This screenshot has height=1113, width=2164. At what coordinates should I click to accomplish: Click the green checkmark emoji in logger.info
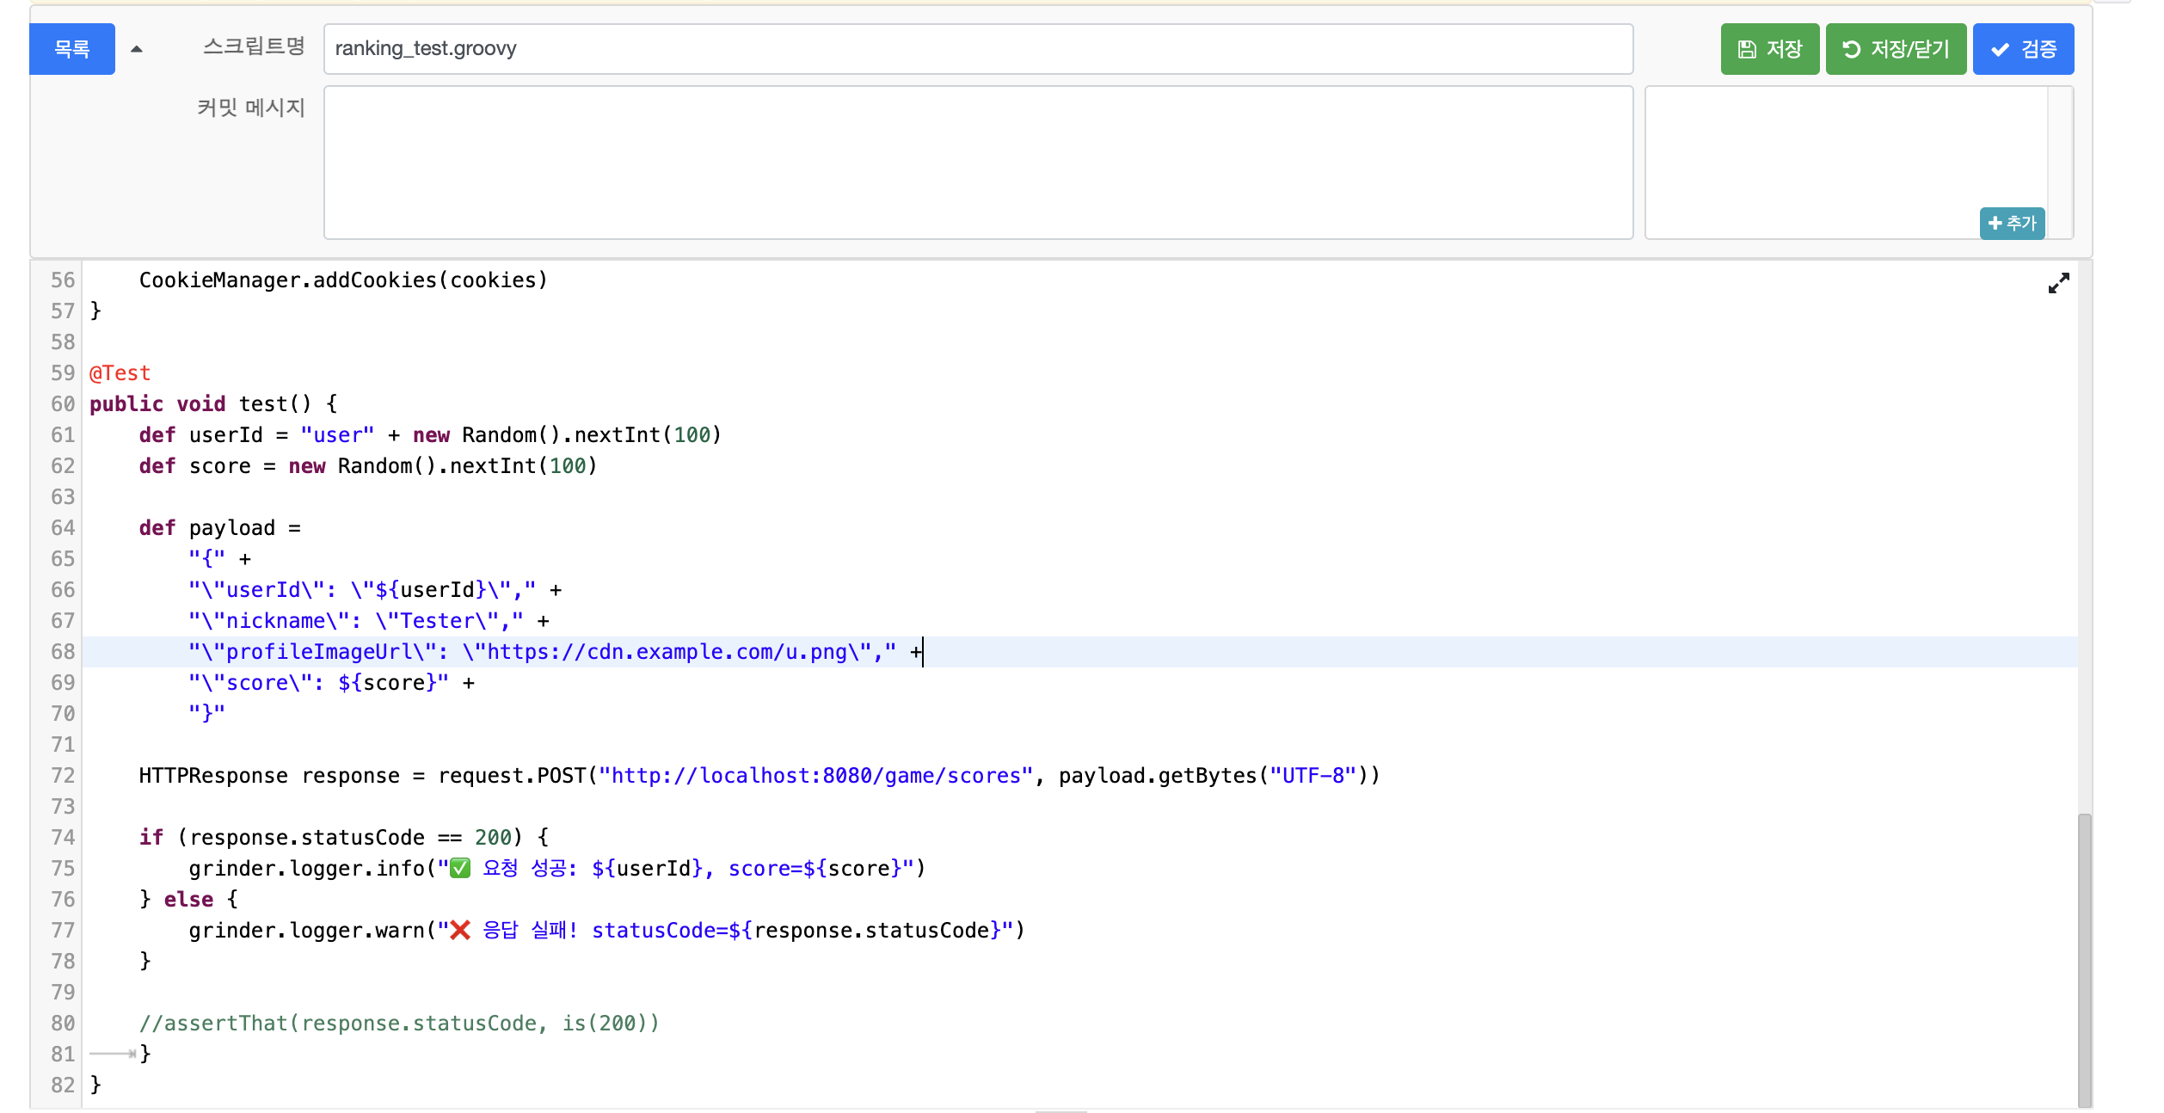(461, 869)
